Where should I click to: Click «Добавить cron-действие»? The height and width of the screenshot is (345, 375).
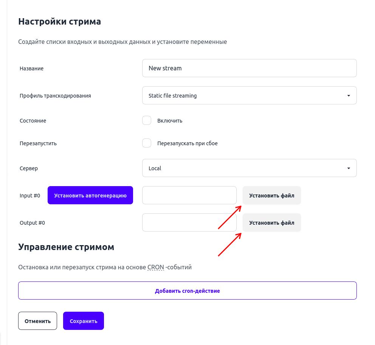click(187, 291)
